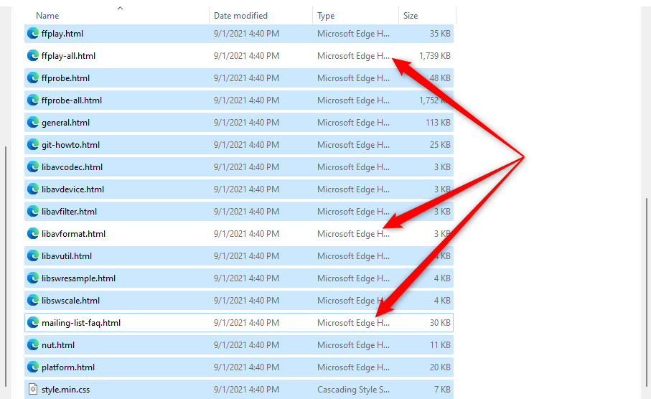Click the 30 KB size of mailing-list-faq.html
The width and height of the screenshot is (651, 399).
coord(440,323)
